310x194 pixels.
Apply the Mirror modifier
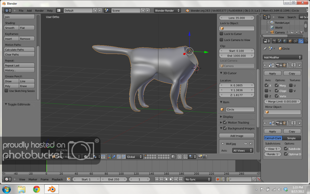272,73
